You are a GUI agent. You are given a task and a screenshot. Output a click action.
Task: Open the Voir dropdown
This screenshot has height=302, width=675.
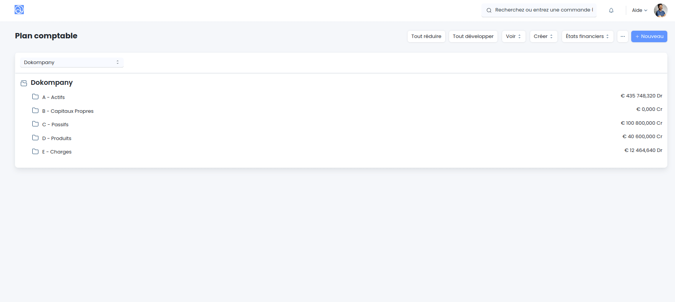tap(513, 36)
